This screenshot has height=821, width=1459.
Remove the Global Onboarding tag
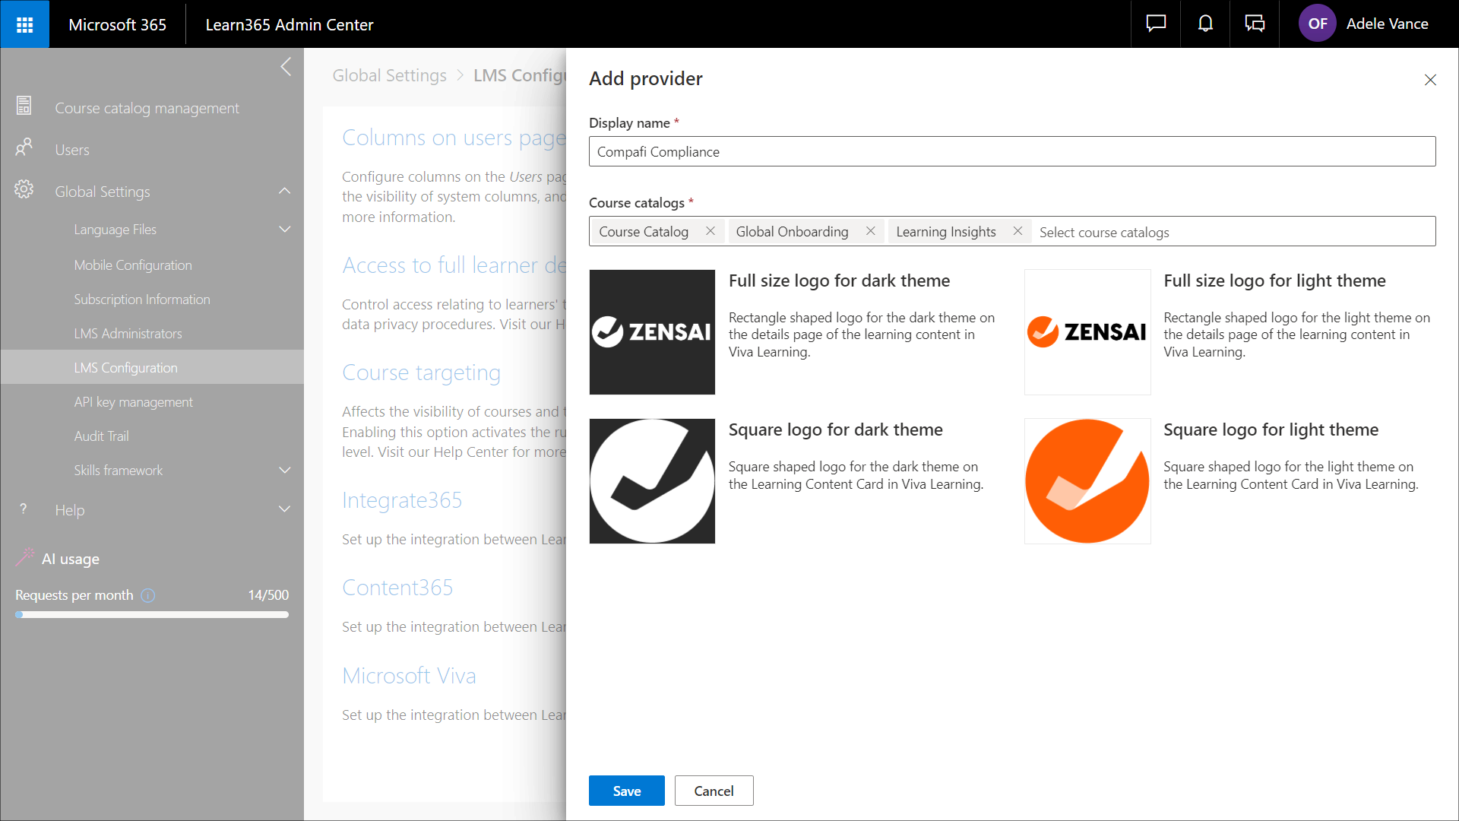[871, 231]
